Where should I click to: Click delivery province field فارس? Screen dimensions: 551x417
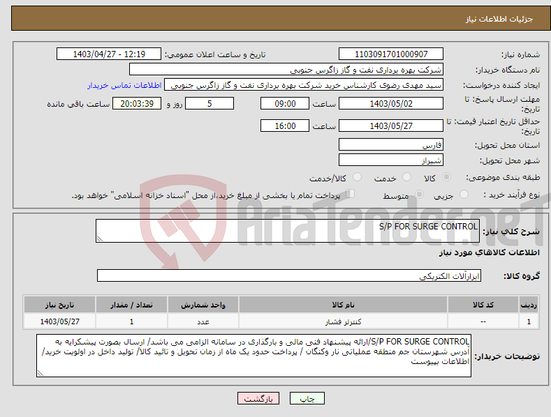coord(391,144)
